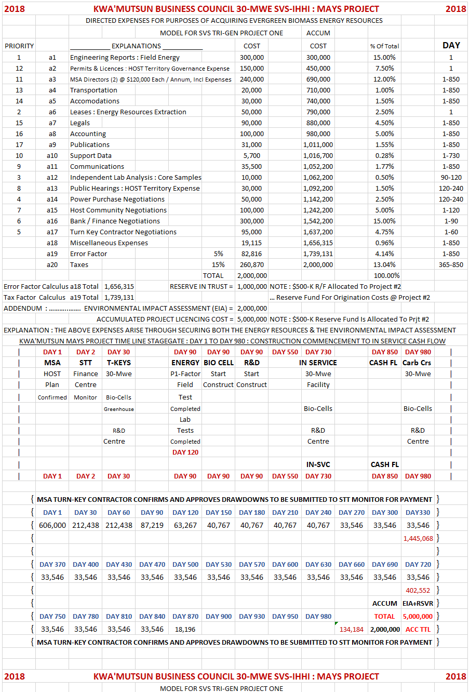Viewport: 470px width, 692px height.
Task: Select 'Public Hearings : HOST Territory Expense' cell
Action: (135, 188)
